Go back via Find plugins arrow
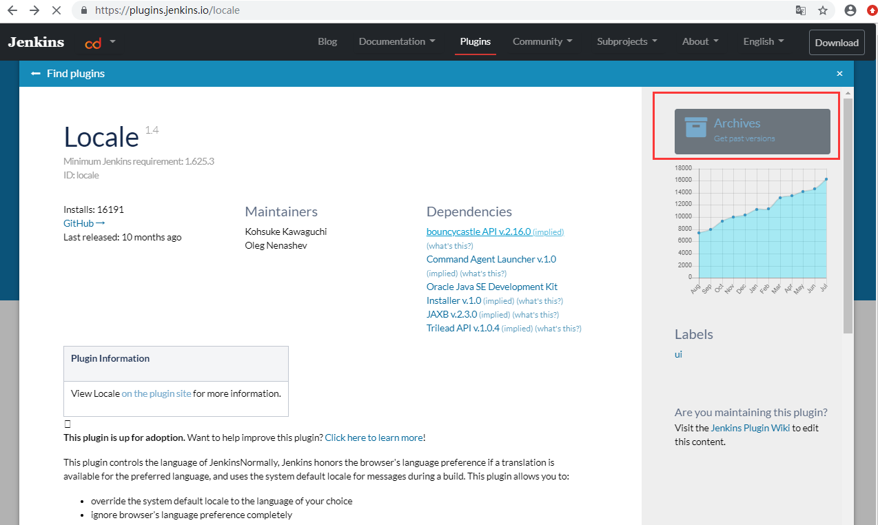This screenshot has width=878, height=525. [x=68, y=73]
